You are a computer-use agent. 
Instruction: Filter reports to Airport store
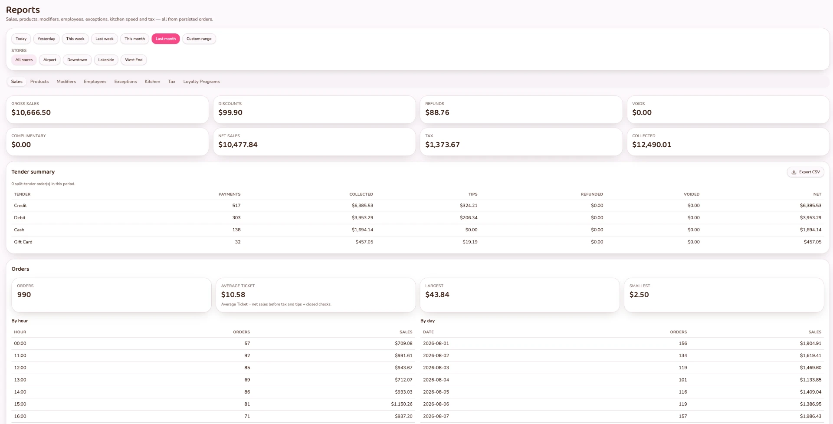click(x=49, y=60)
